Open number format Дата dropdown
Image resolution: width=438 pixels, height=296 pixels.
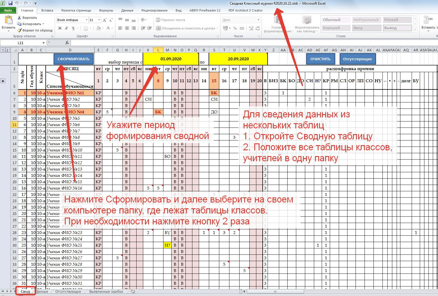click(x=258, y=20)
